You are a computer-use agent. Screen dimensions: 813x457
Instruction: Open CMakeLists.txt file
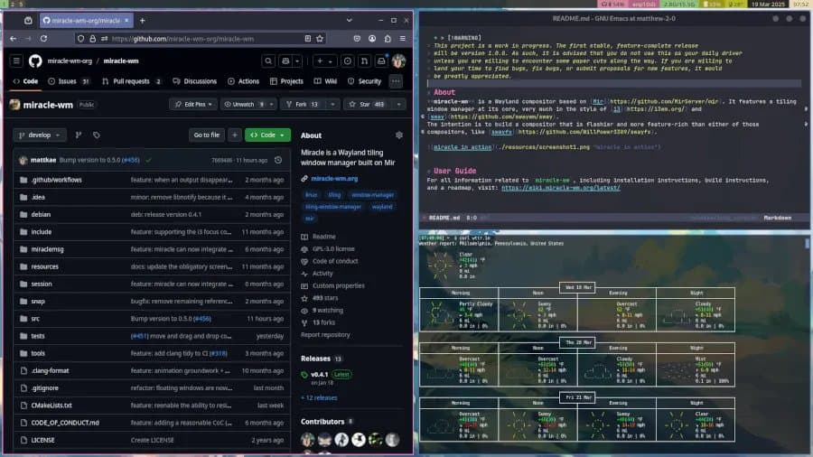pos(51,406)
